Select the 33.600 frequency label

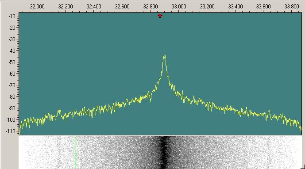[263, 7]
